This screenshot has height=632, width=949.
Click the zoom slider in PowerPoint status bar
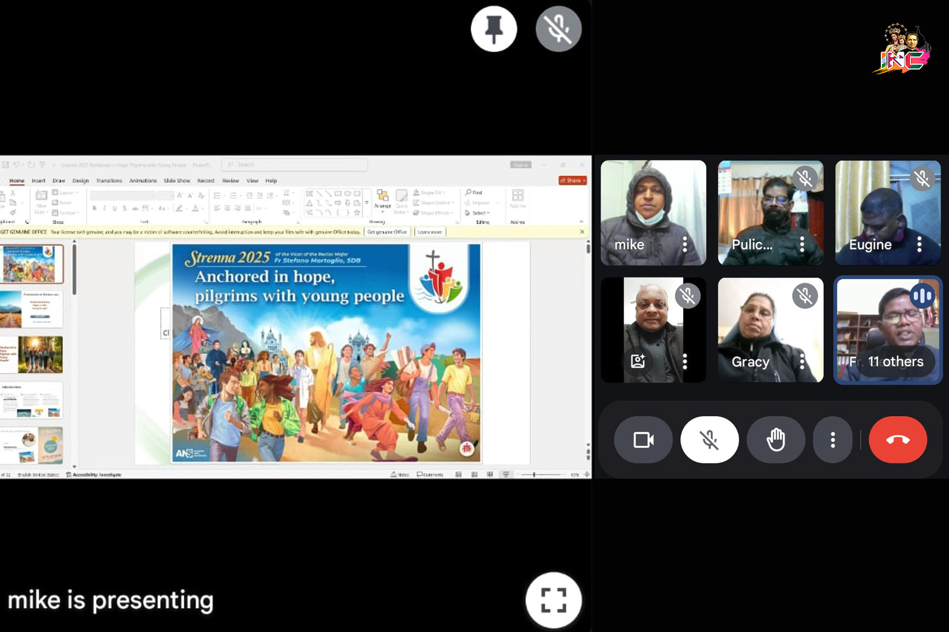[541, 475]
